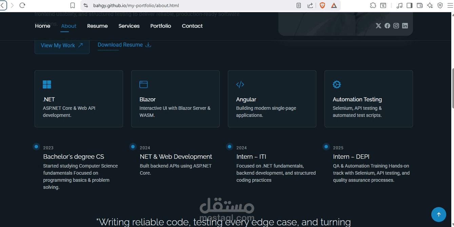Open the toolbar icon right of extensions puzzle

pyautogui.click(x=383, y=5)
